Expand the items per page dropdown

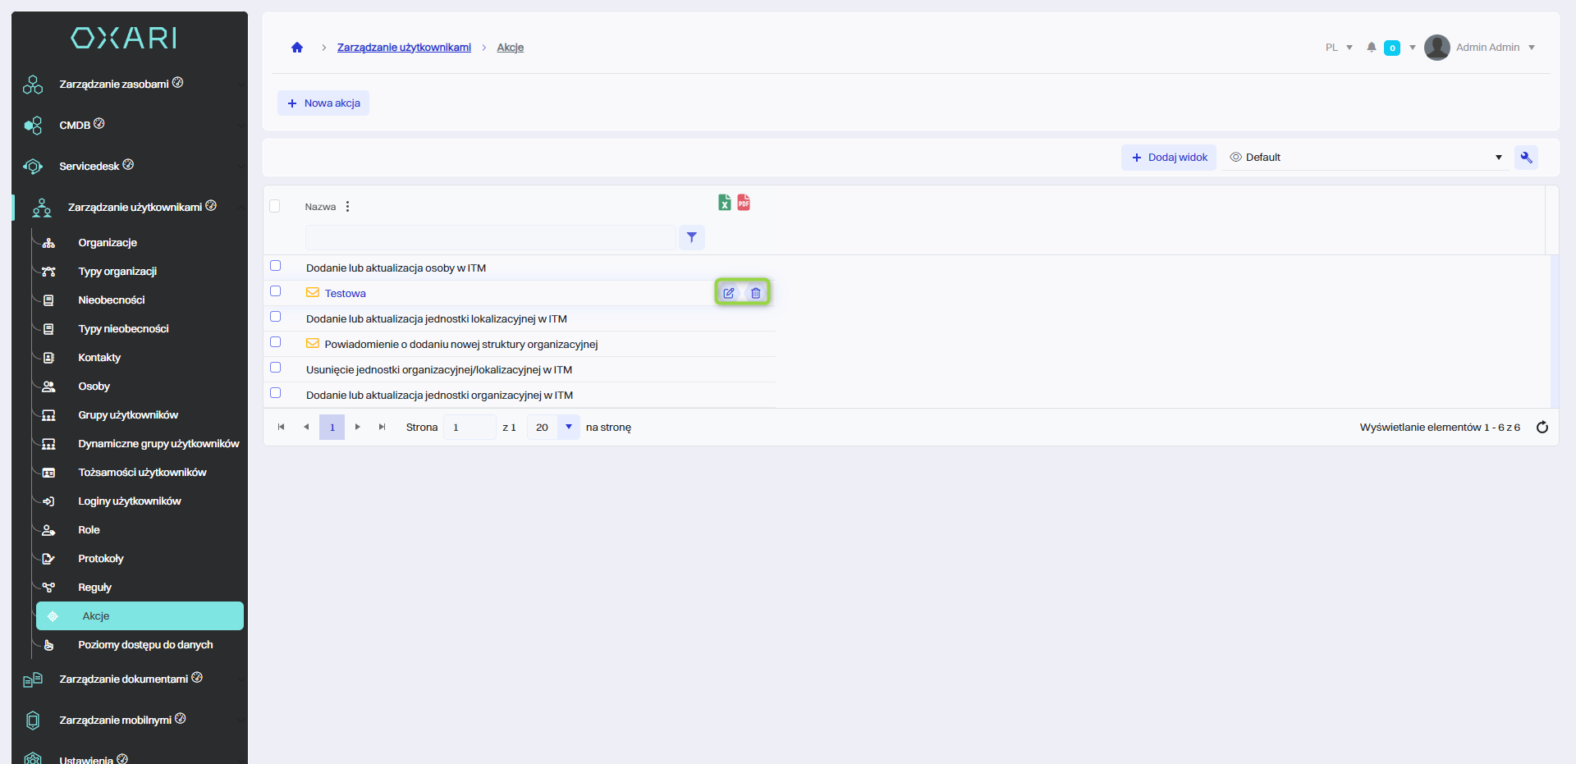[x=568, y=428]
